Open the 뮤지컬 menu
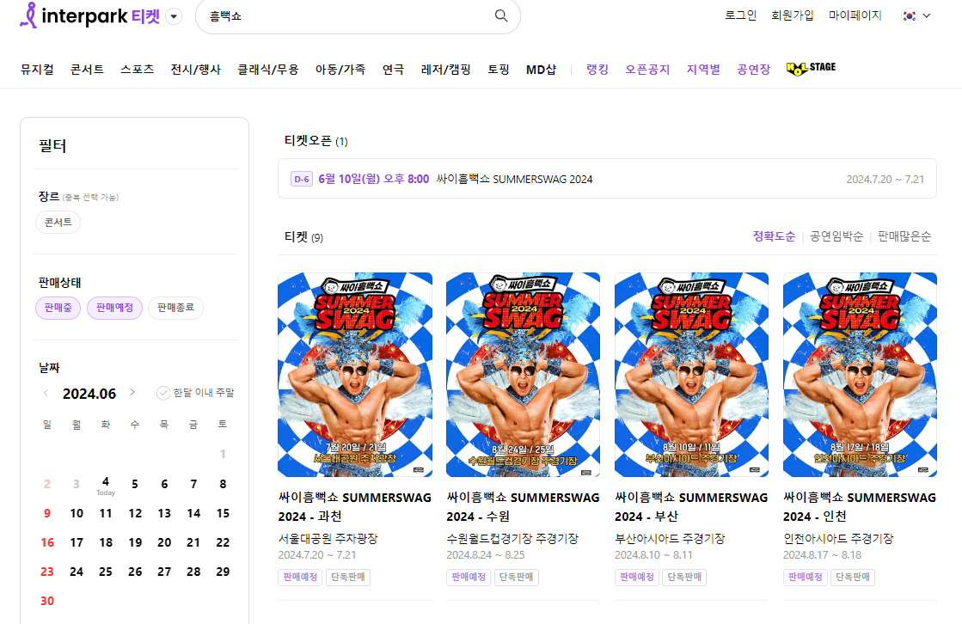962x624 pixels. pos(37,70)
